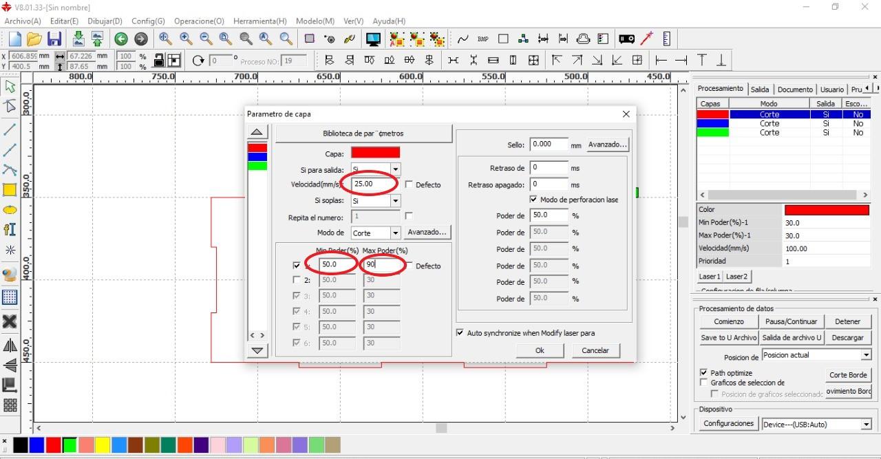This screenshot has width=881, height=459.
Task: Open the Device USB Auto dropdown
Action: click(866, 425)
